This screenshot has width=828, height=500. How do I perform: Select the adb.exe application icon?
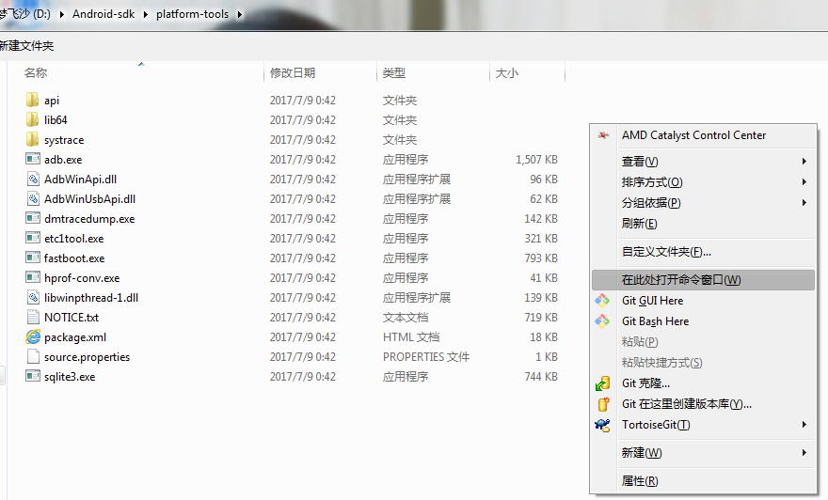[33, 159]
